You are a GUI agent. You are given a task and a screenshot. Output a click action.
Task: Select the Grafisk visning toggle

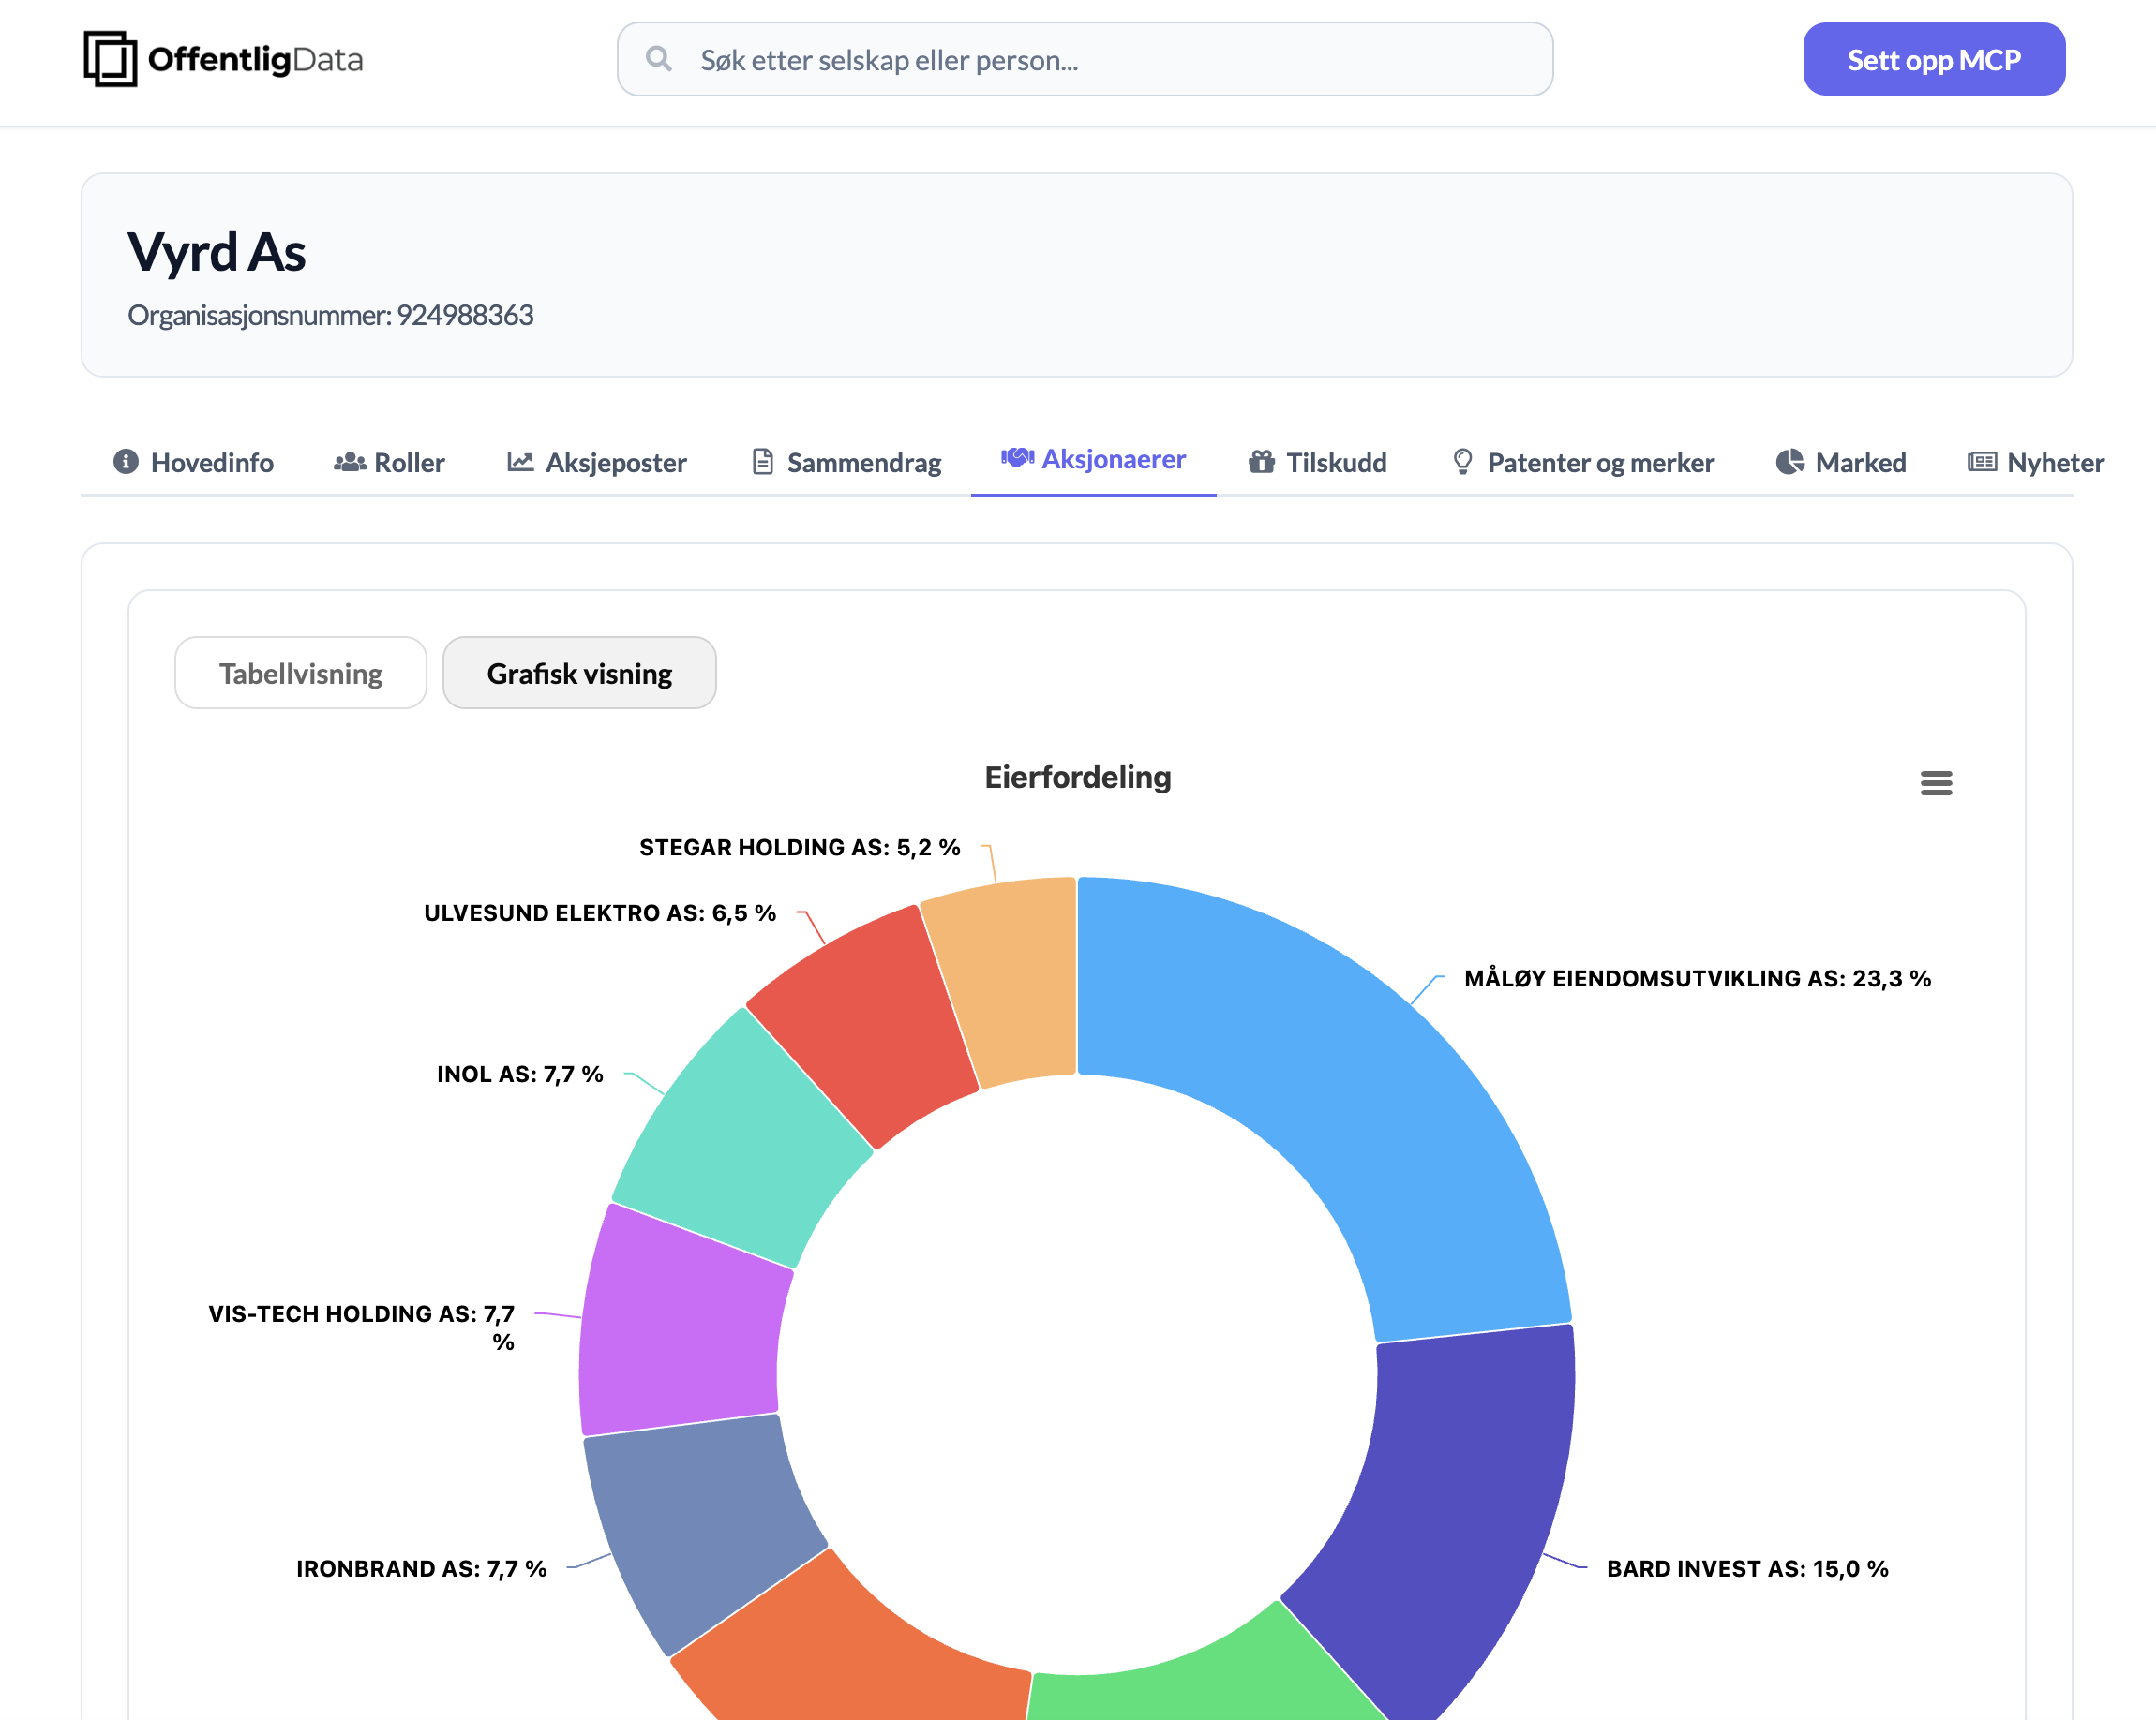pos(579,674)
